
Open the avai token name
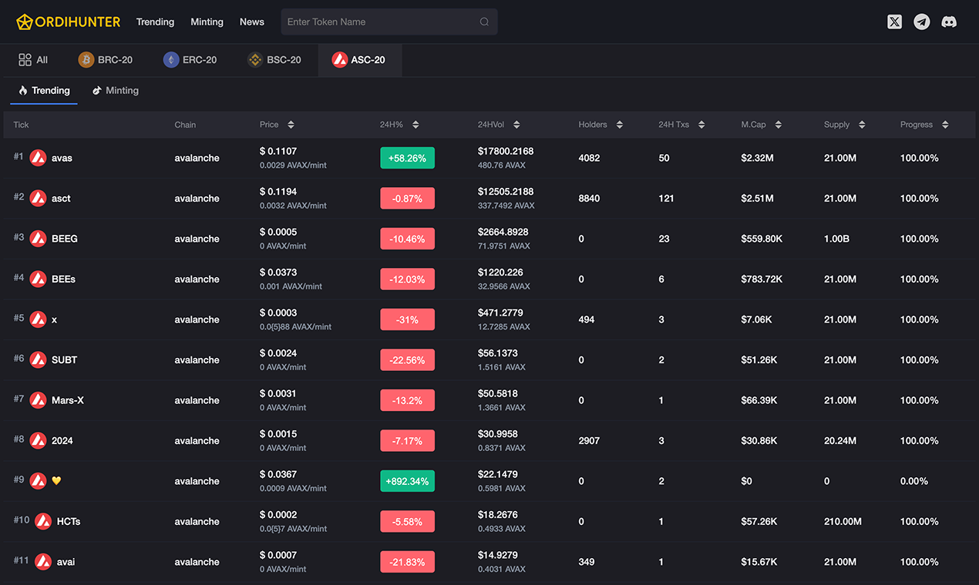click(66, 562)
